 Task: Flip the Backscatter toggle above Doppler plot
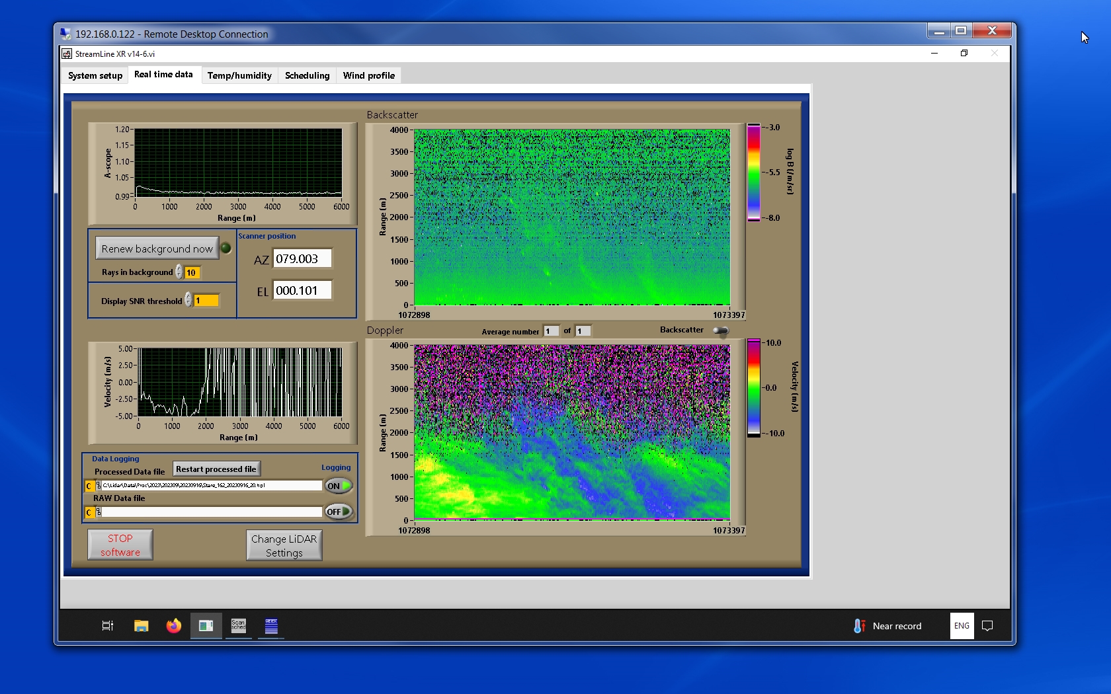[721, 330]
